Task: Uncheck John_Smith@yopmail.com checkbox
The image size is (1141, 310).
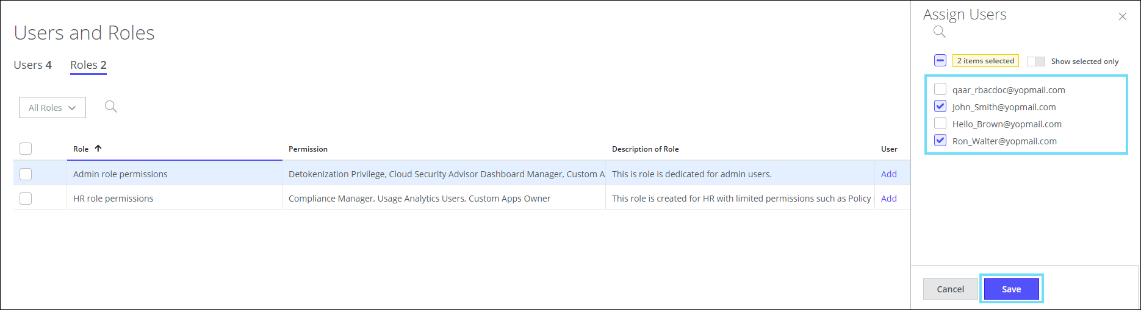Action: [x=940, y=107]
